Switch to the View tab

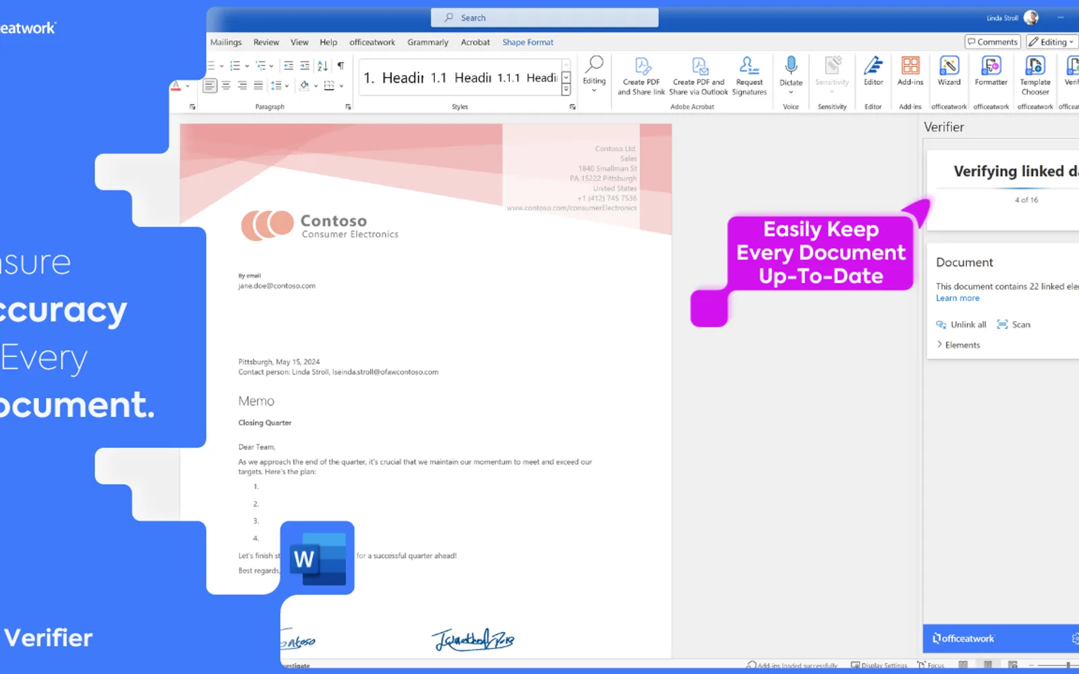pos(299,42)
